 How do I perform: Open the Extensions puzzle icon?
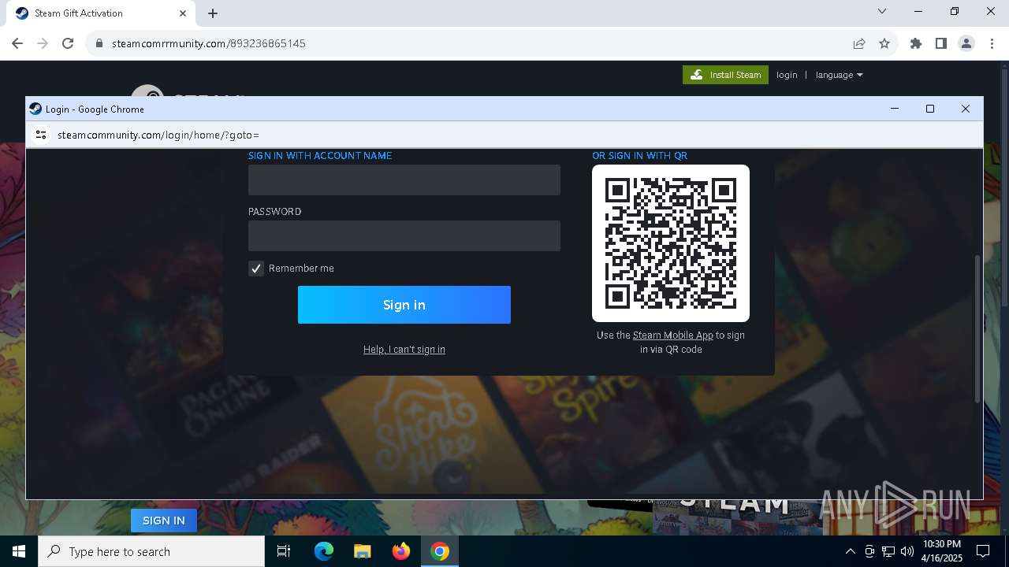(916, 44)
